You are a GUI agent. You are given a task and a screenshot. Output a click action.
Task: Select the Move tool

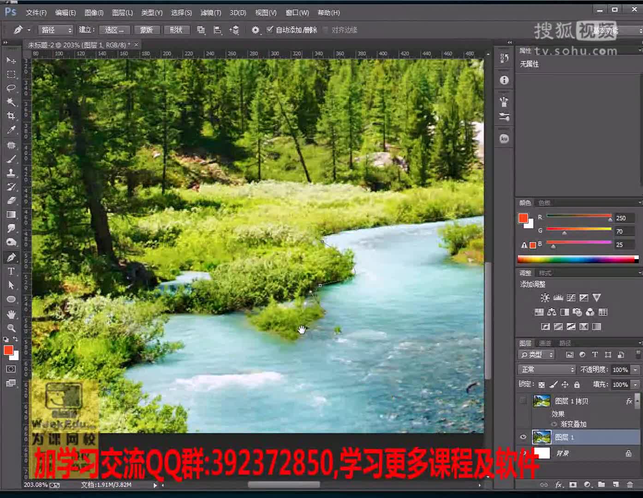point(11,60)
